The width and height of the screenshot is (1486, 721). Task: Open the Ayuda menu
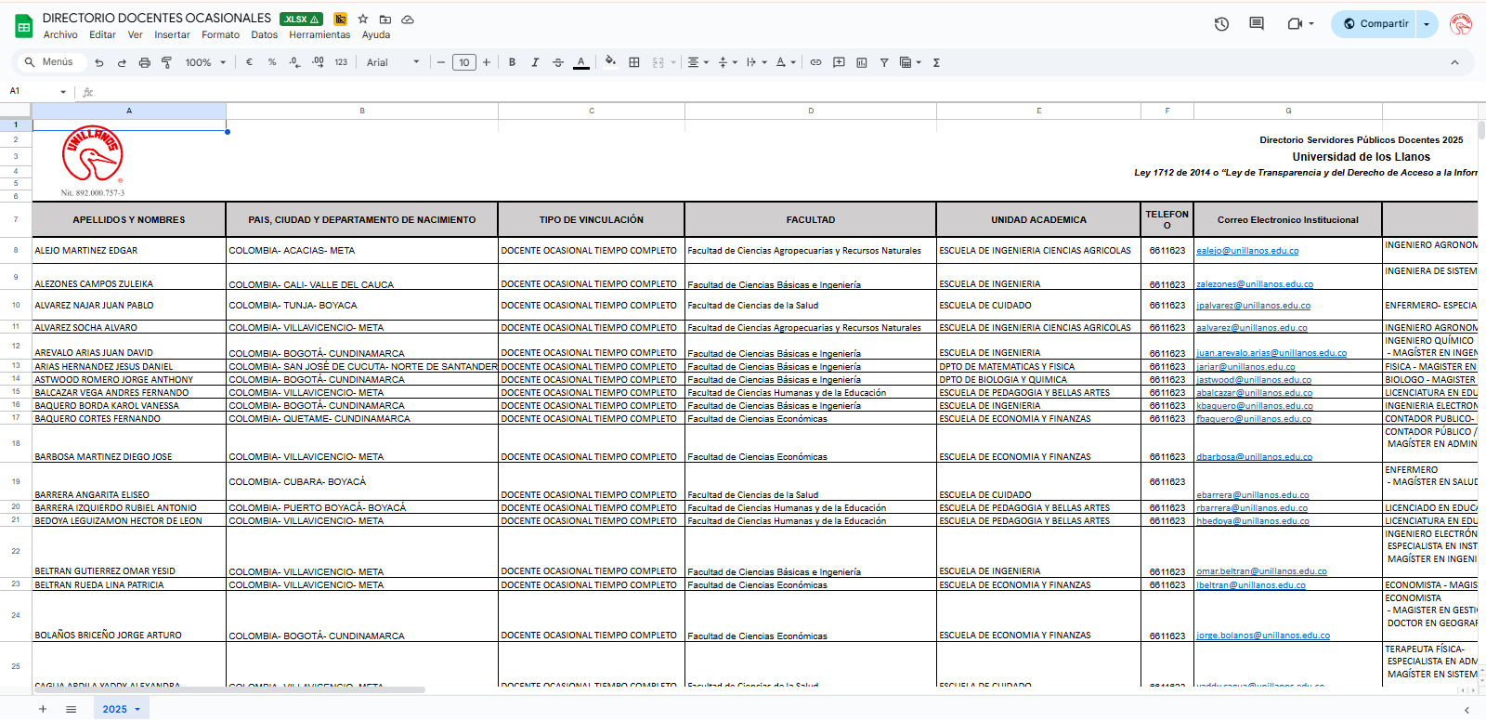[x=376, y=35]
